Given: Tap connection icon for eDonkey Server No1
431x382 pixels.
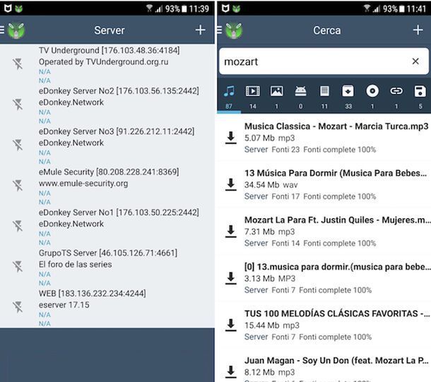Looking at the screenshot, I should click(18, 226).
